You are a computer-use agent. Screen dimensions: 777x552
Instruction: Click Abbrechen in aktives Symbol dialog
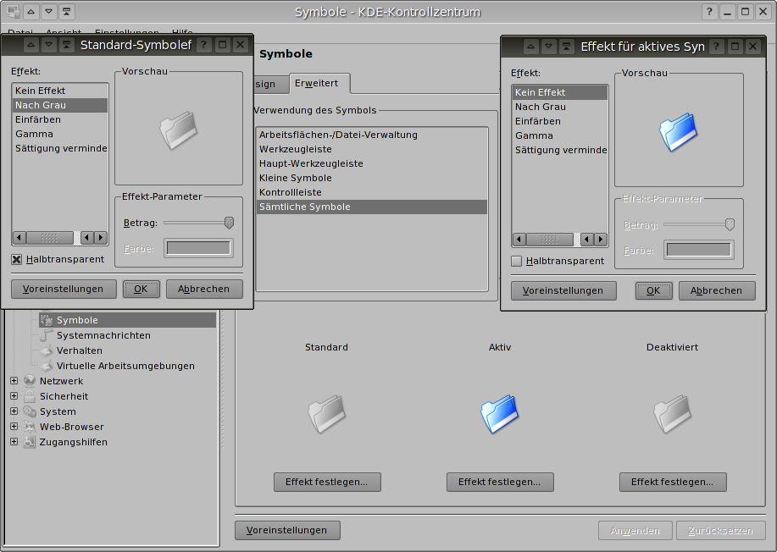pos(717,290)
